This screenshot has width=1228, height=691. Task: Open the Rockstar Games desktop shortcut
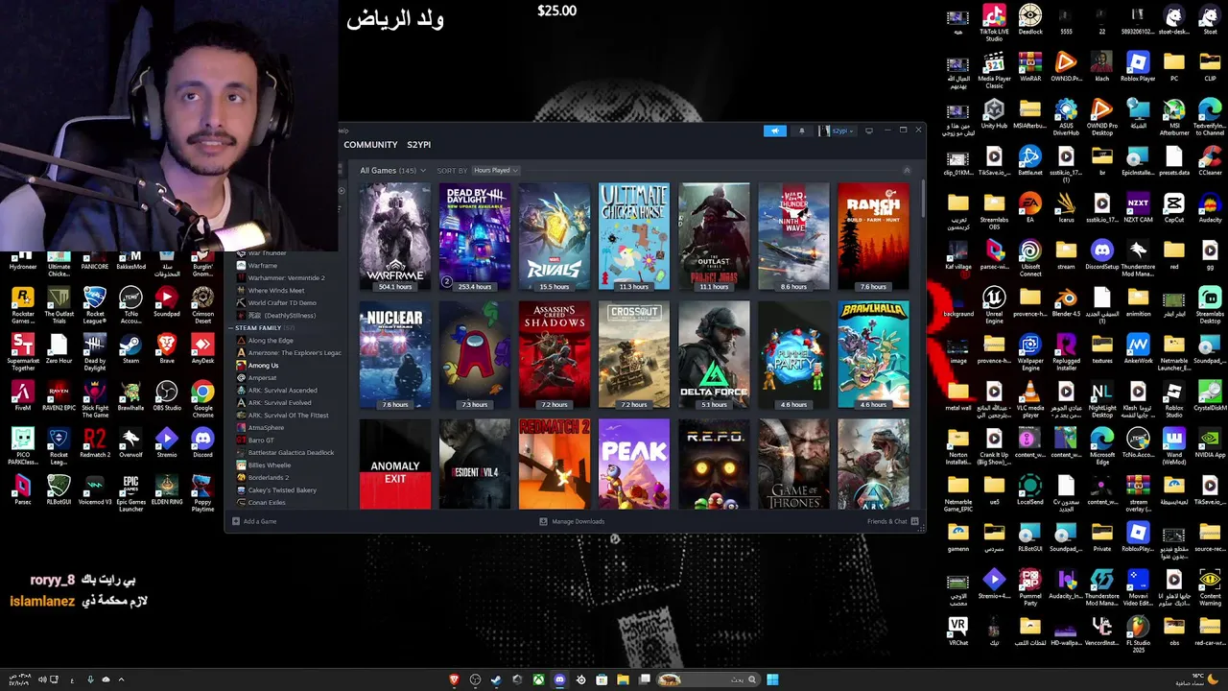tap(23, 304)
